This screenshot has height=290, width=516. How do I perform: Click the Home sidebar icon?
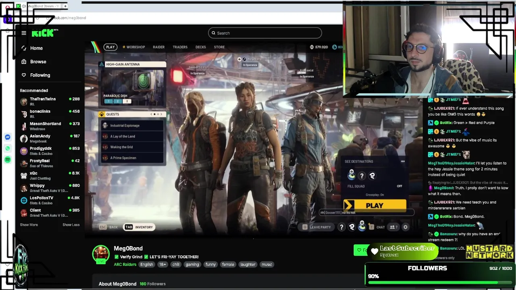pyautogui.click(x=24, y=48)
